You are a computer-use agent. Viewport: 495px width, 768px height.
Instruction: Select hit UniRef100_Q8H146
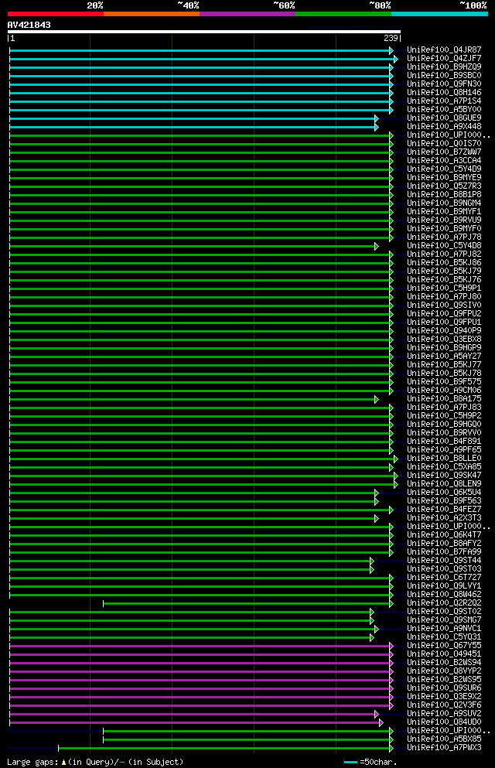pyautogui.click(x=444, y=93)
